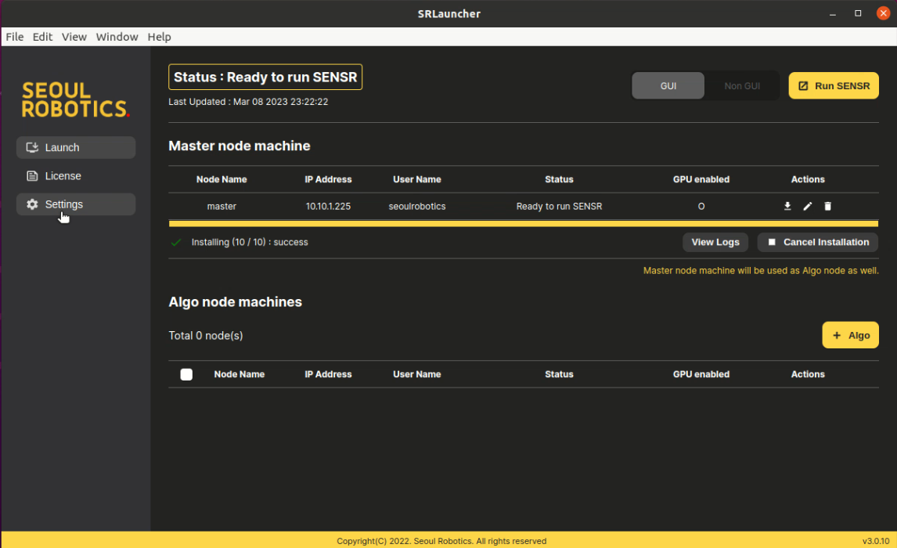897x548 pixels.
Task: Open the File menu
Action: point(14,37)
